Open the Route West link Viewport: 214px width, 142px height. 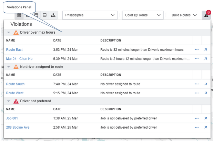click(15, 93)
